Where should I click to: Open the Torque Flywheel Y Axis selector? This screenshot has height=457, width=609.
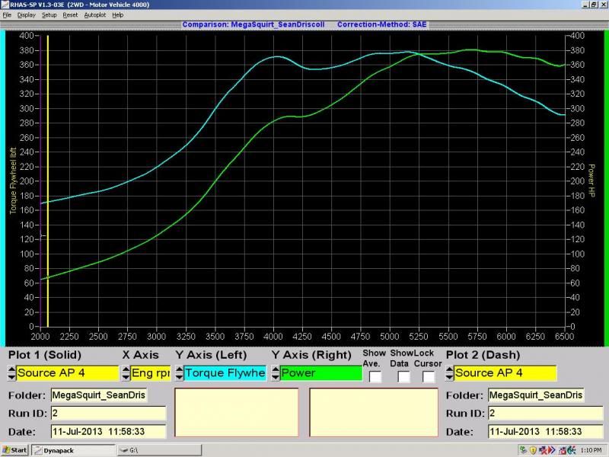click(x=223, y=373)
